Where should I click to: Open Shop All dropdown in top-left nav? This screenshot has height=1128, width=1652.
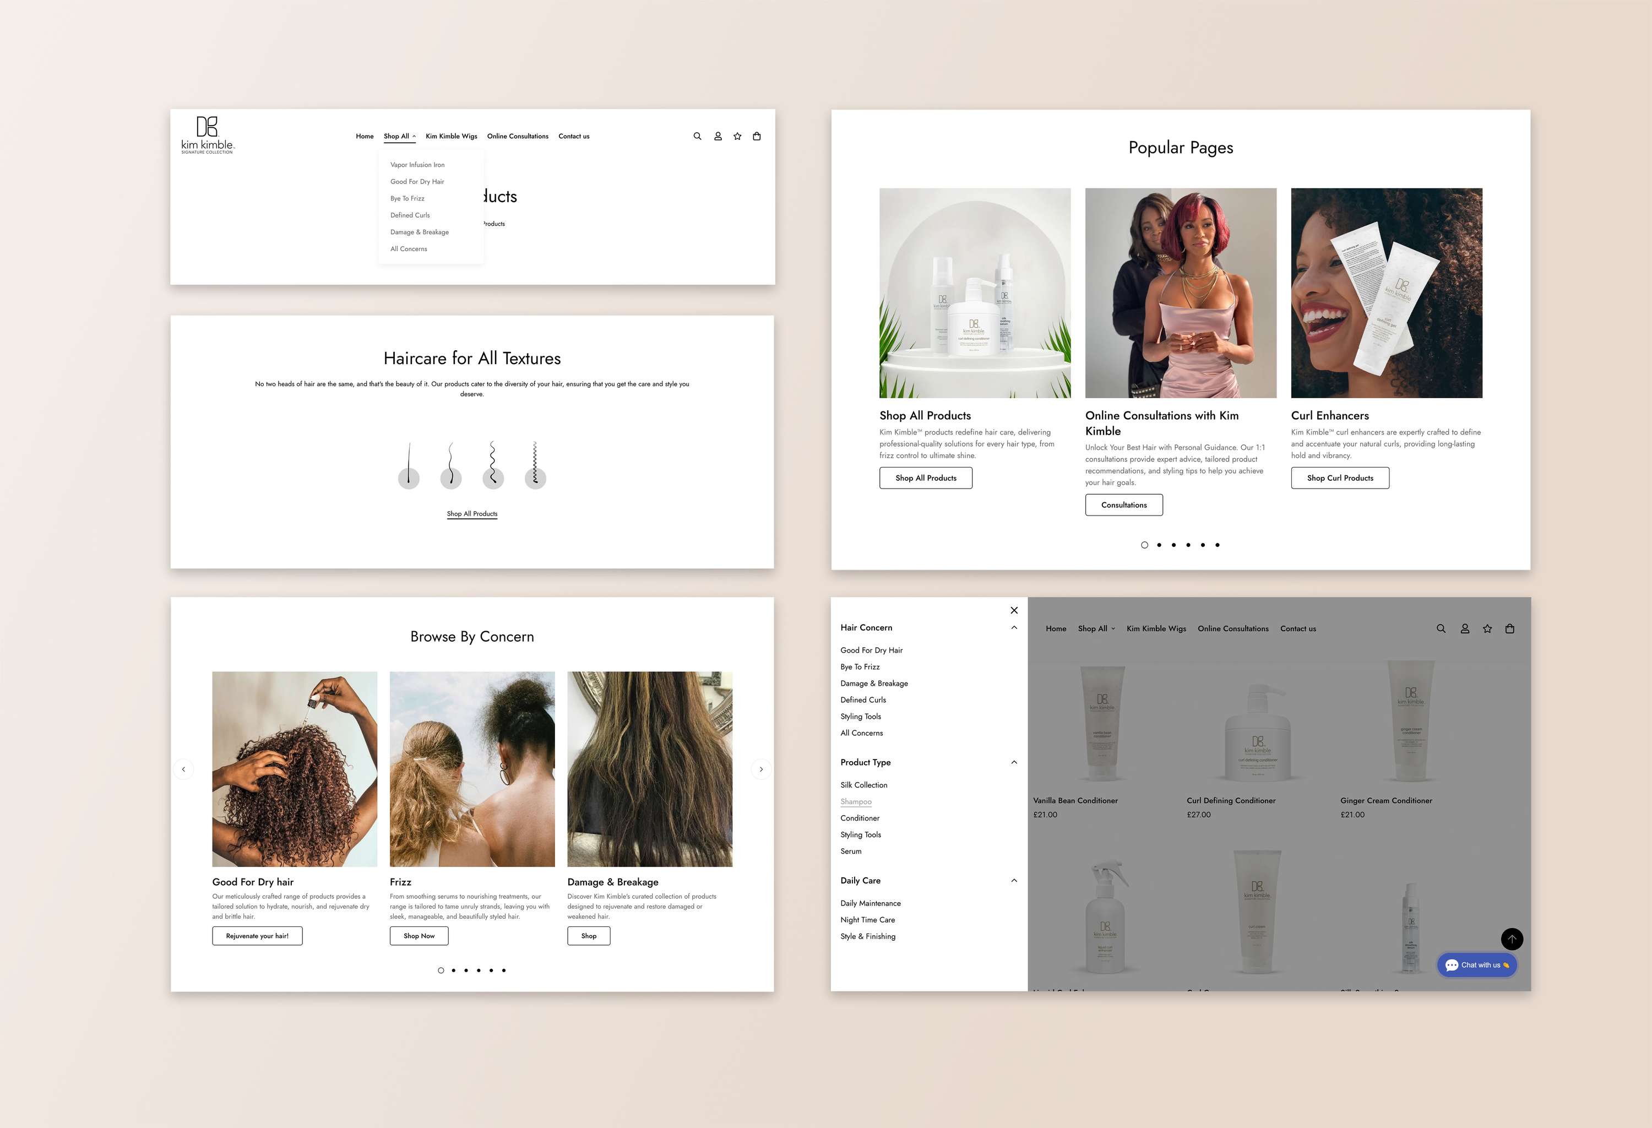pos(399,137)
